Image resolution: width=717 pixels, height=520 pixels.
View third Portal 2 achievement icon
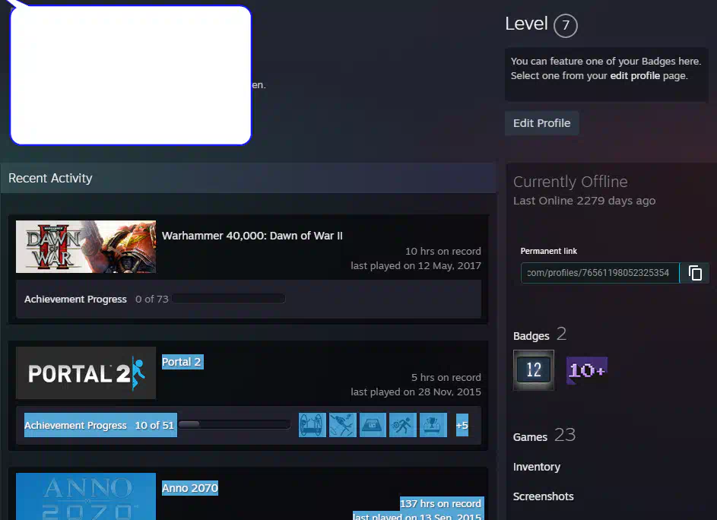coord(373,425)
